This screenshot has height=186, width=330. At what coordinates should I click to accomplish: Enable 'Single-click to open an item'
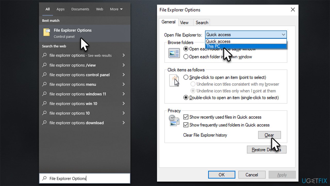(x=186, y=77)
